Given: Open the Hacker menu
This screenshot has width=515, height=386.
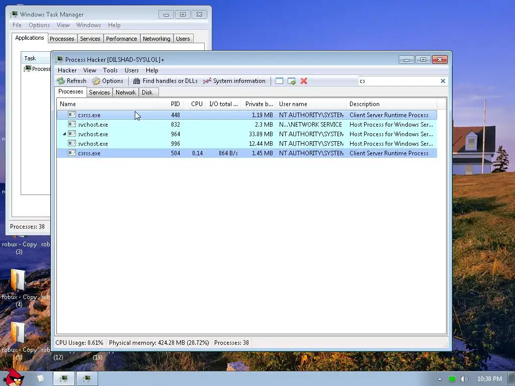Looking at the screenshot, I should pyautogui.click(x=67, y=70).
